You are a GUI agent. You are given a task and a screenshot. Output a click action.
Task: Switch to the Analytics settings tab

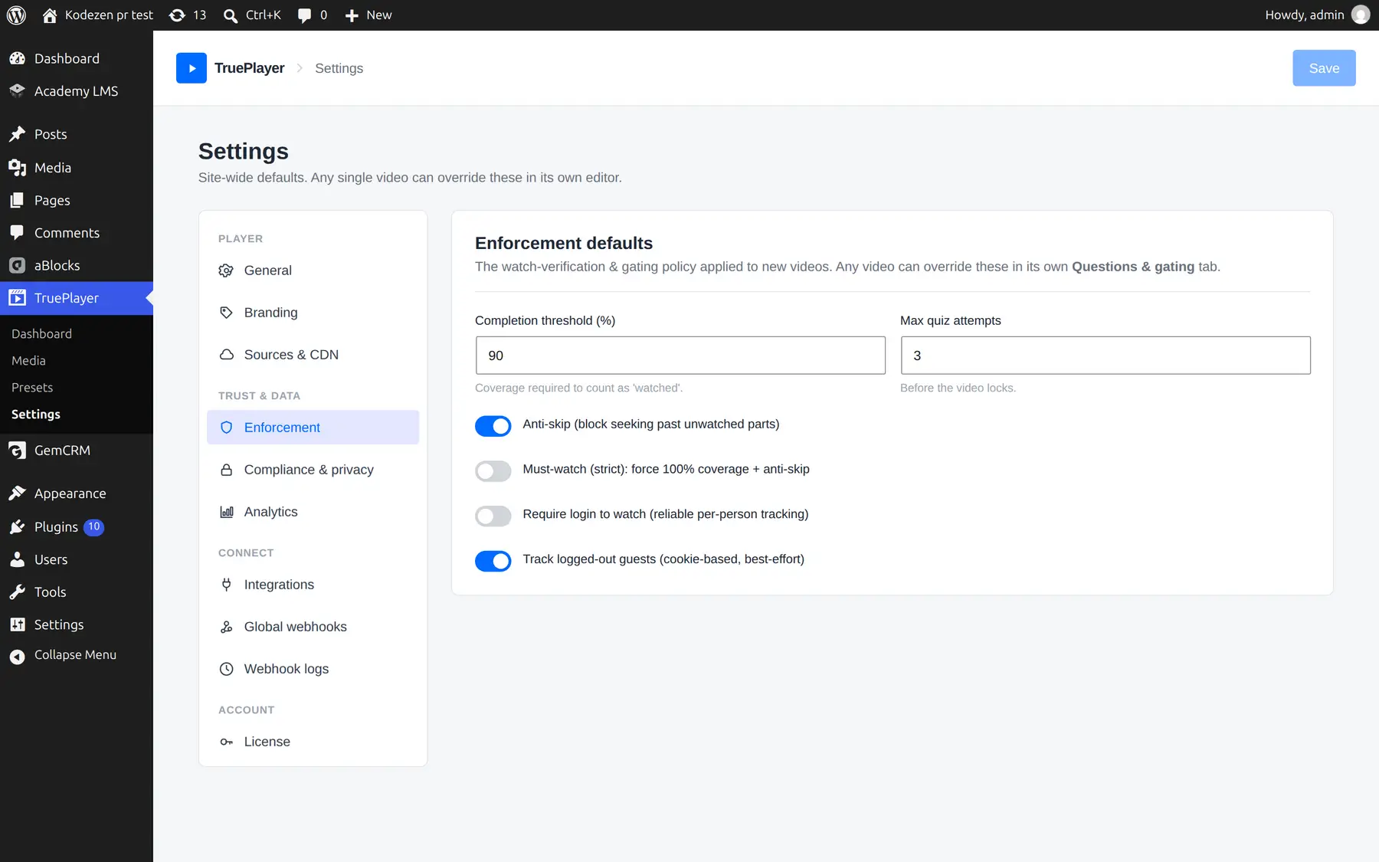(x=313, y=512)
